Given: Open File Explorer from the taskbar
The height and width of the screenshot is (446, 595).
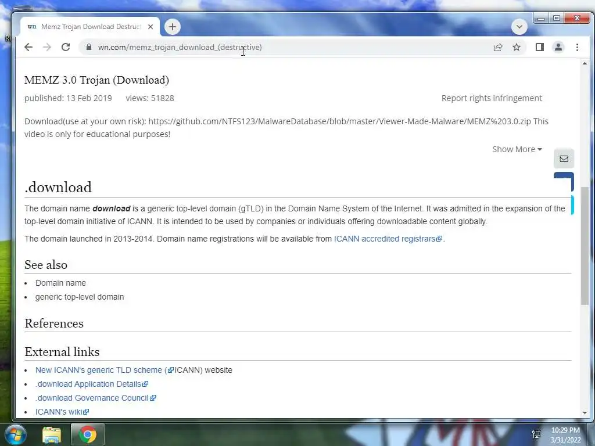Looking at the screenshot, I should point(52,435).
